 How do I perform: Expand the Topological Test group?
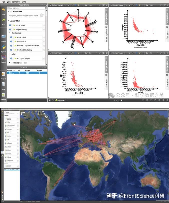click(10, 63)
